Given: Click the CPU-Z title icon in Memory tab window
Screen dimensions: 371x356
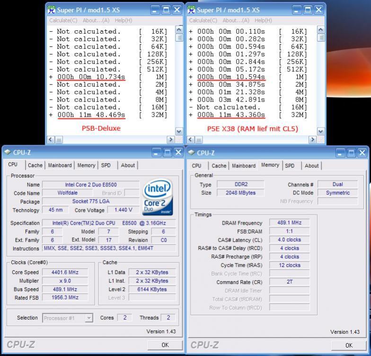Looking at the screenshot, I should click(191, 153).
